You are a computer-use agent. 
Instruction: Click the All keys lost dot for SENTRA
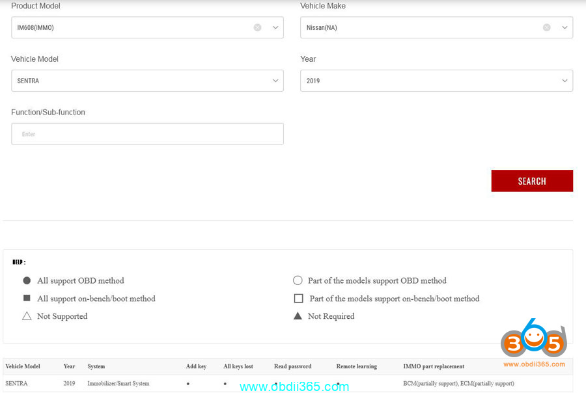(225, 384)
